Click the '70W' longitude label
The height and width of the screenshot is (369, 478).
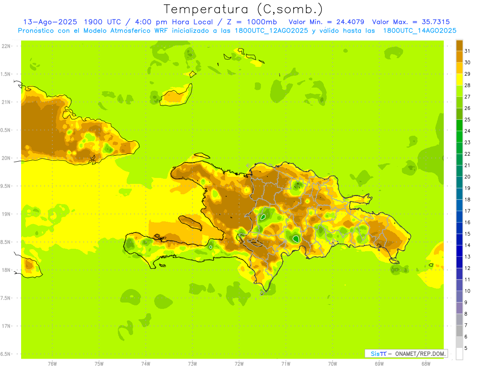click(333, 364)
